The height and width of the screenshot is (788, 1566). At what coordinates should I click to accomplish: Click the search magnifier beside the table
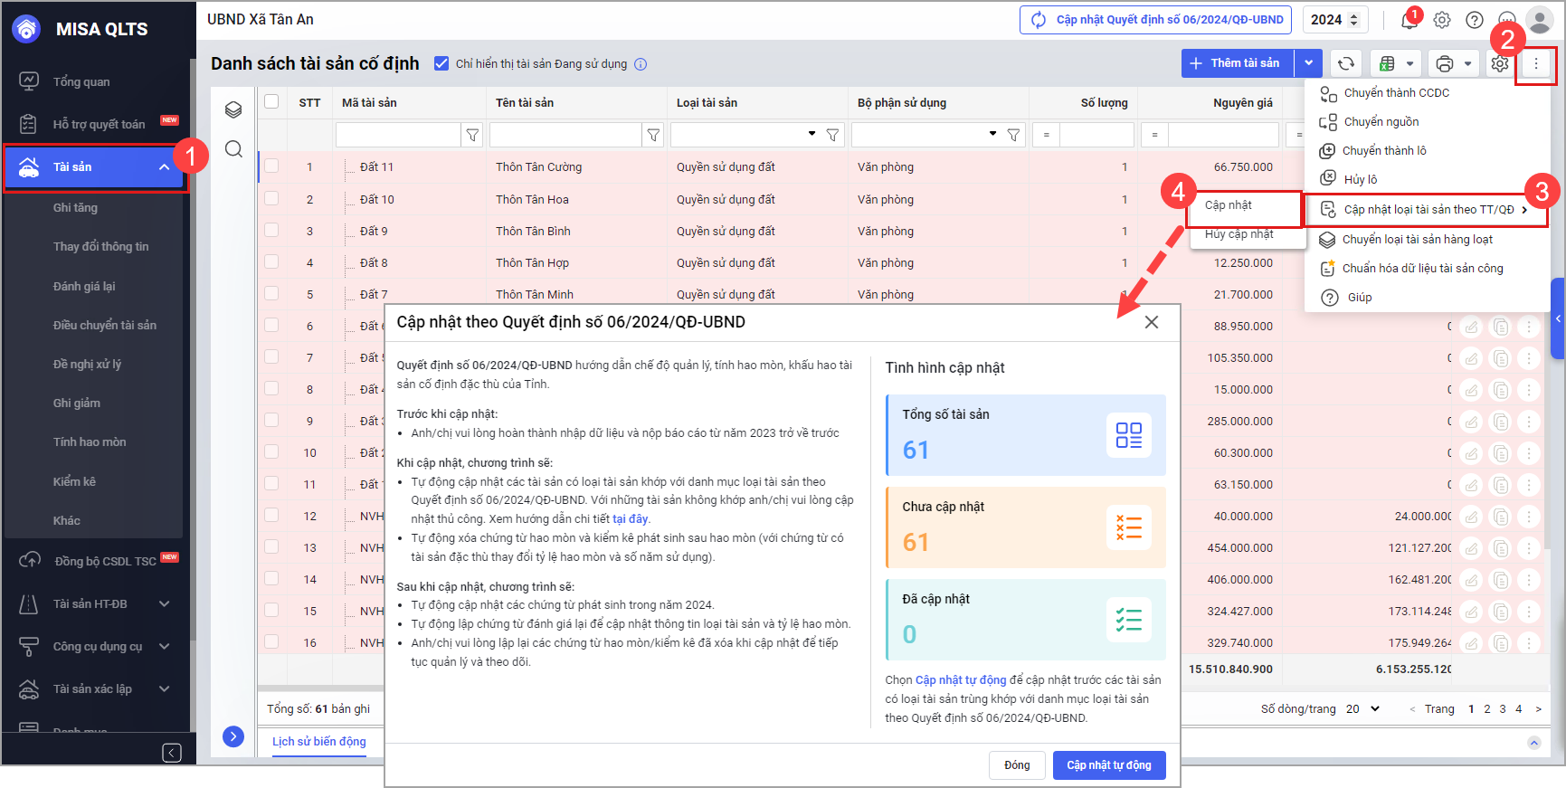(x=233, y=149)
